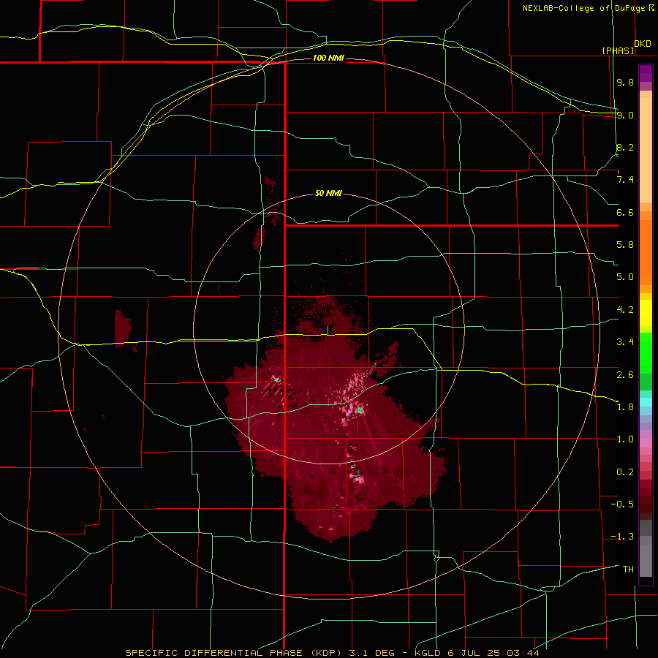Click the 50 NMI range ring label

[x=328, y=193]
